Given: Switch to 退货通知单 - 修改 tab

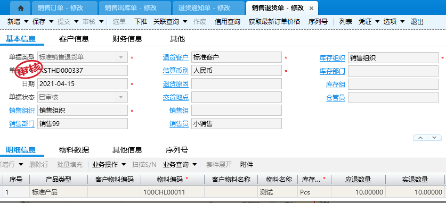Looking at the screenshot, I should point(208,8).
